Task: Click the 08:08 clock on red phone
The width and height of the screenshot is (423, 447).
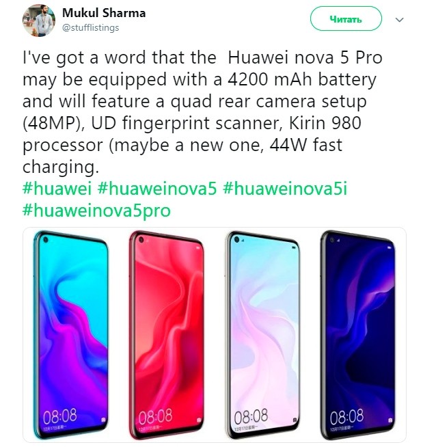Action: [155, 416]
